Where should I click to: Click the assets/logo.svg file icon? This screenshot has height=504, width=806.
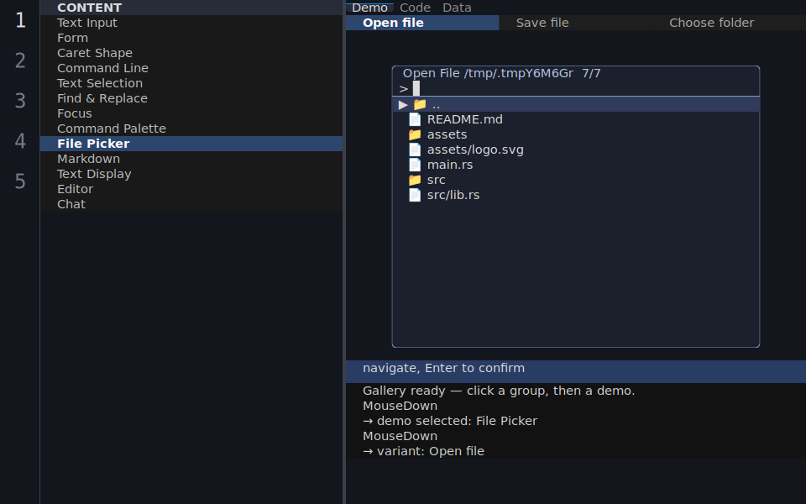tap(415, 150)
